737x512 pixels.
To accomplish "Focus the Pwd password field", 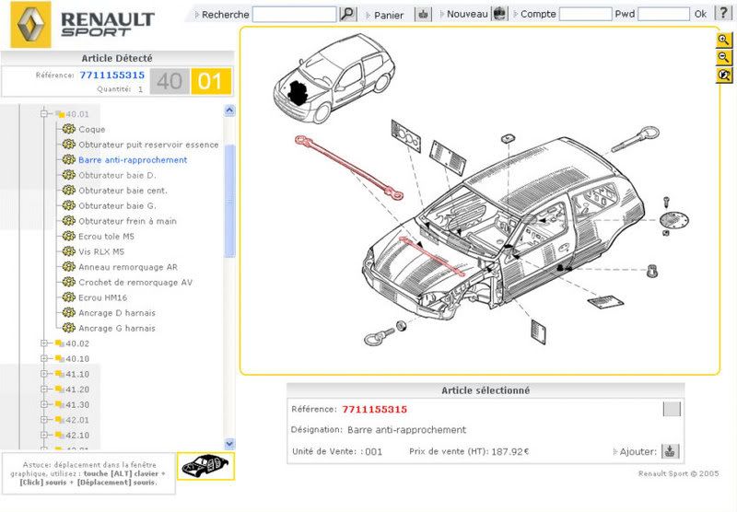I will [x=663, y=14].
